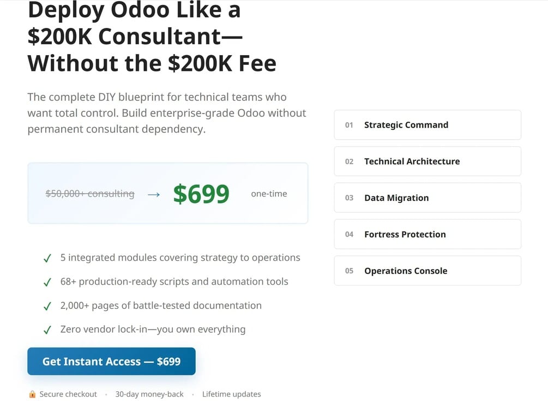Screen dimensions: 548x401
Task: Click the 01 number badge
Action: coord(349,125)
